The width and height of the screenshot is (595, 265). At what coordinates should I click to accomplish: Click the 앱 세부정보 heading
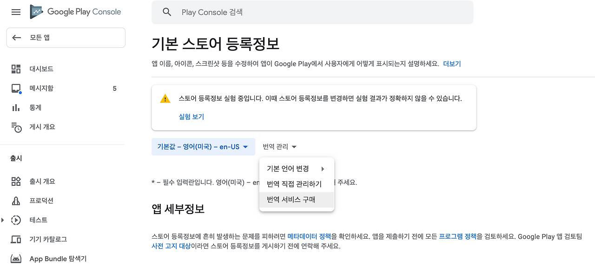point(178,209)
